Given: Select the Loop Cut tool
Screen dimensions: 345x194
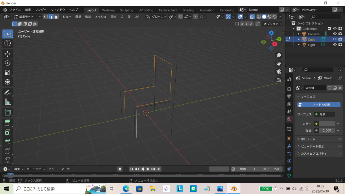Looking at the screenshot, I should 8,151.
